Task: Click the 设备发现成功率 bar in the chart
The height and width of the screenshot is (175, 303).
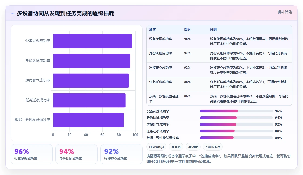Action: [x=93, y=41]
